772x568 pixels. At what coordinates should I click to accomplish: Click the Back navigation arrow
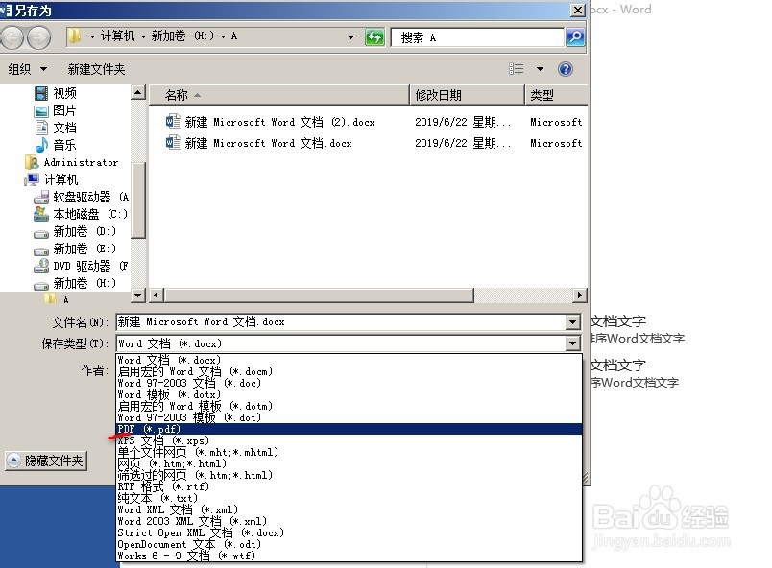(x=12, y=36)
